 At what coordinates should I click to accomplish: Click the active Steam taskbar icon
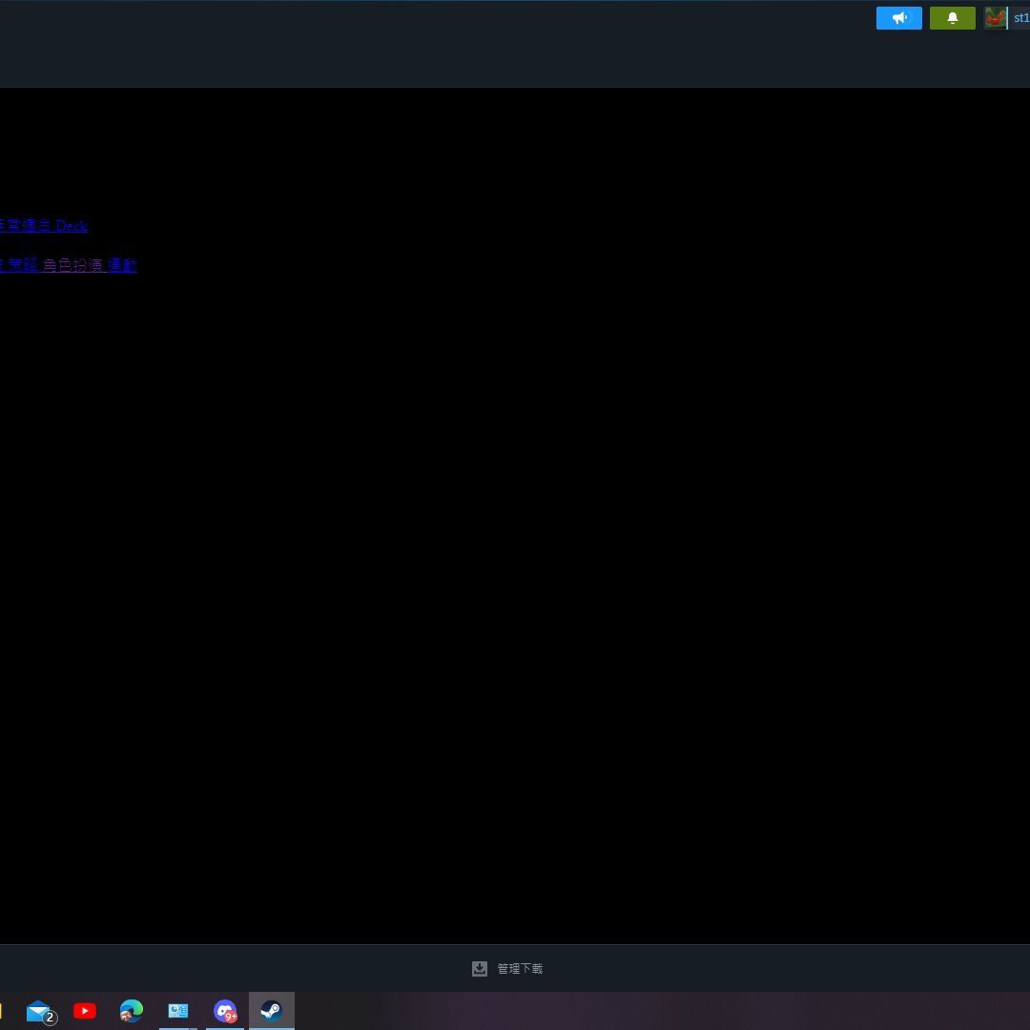click(271, 1011)
